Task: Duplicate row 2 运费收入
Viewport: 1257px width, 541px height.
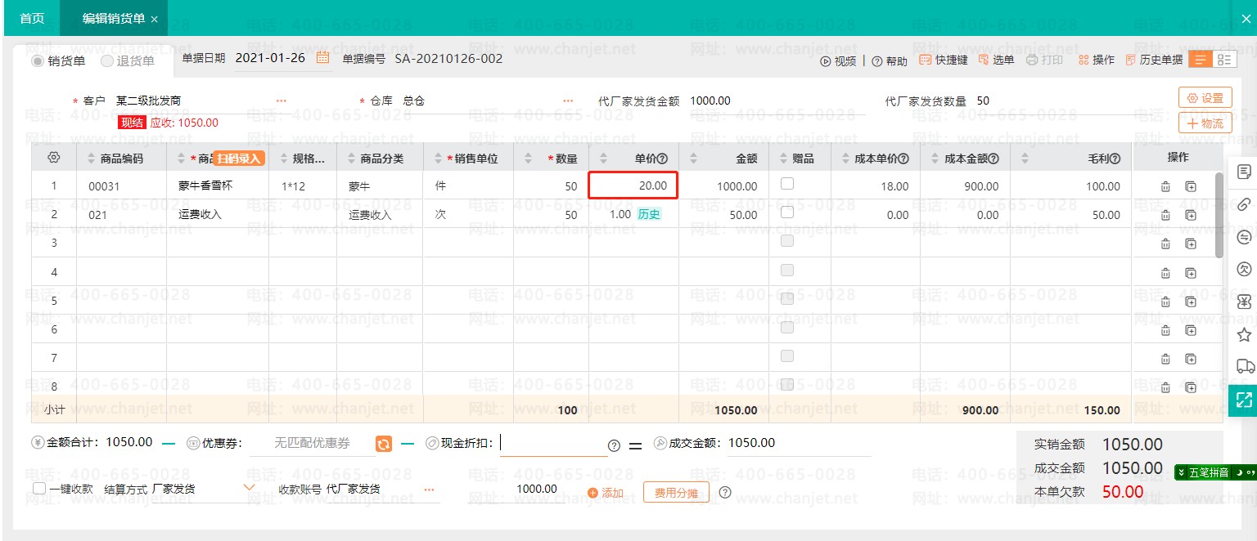Action: click(x=1191, y=215)
